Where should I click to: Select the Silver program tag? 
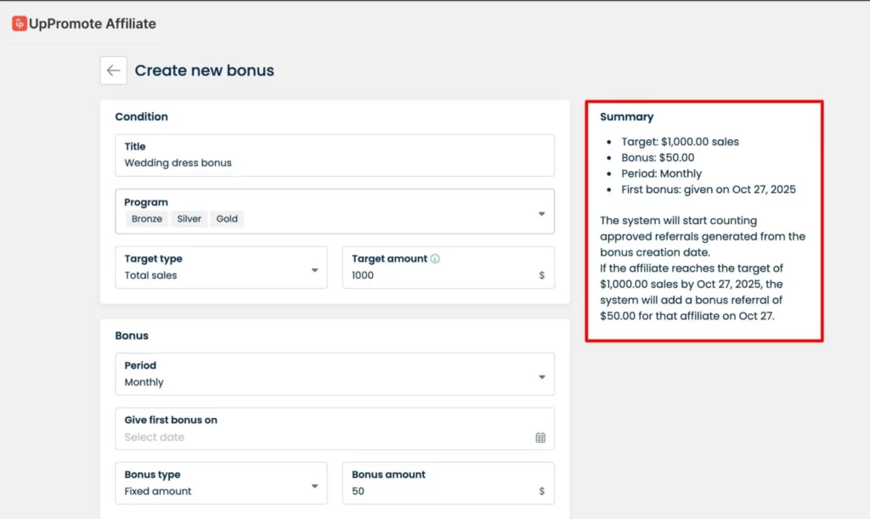click(189, 219)
